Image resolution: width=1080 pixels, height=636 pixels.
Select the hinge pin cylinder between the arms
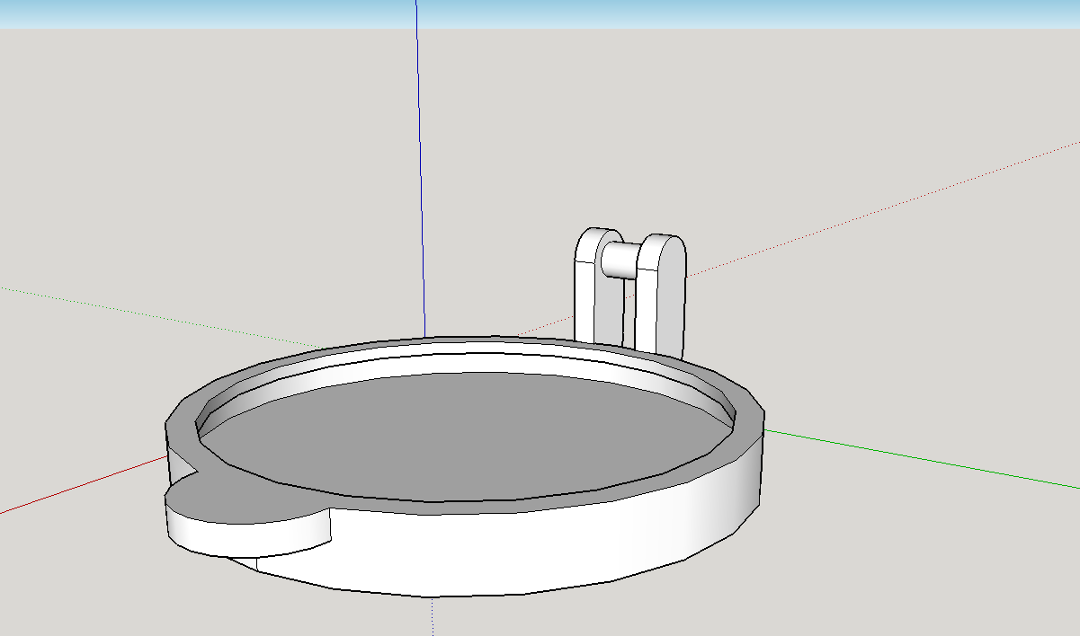coord(620,260)
